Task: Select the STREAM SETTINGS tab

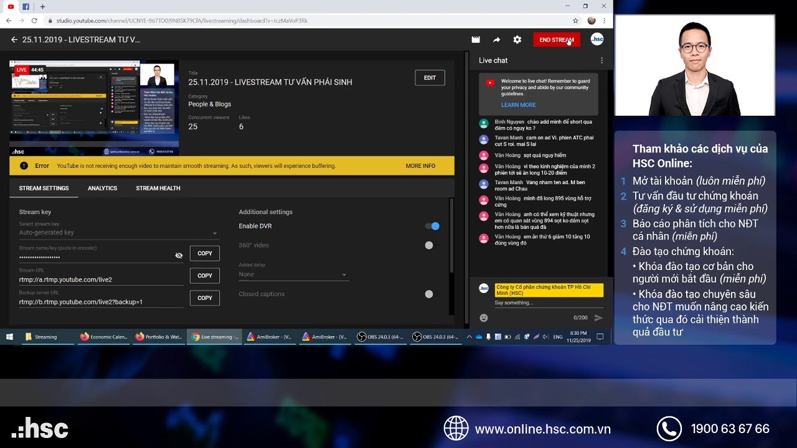Action: pyautogui.click(x=44, y=188)
